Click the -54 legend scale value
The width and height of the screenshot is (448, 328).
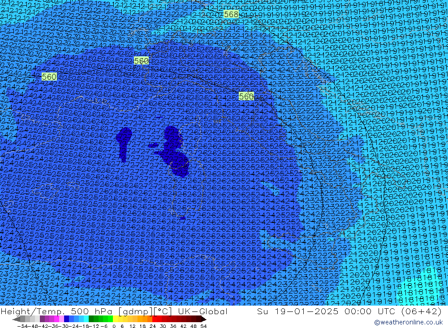pos(22,326)
